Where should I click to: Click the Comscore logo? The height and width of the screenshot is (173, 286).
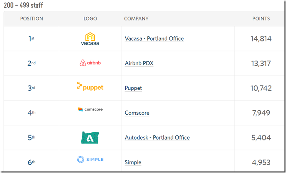(x=90, y=109)
